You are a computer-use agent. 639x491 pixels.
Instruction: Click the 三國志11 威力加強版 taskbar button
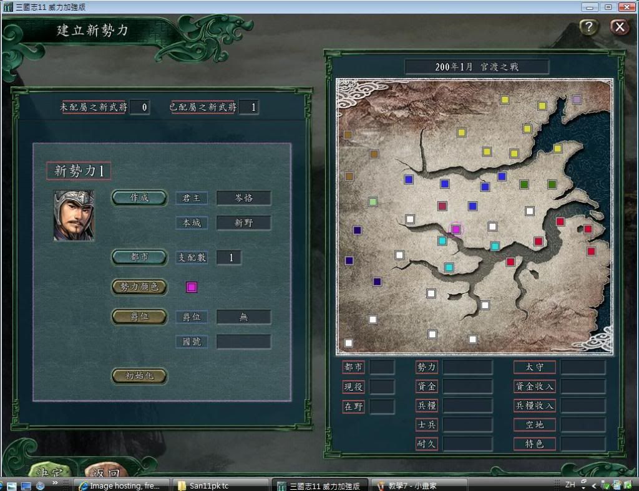[x=320, y=486]
